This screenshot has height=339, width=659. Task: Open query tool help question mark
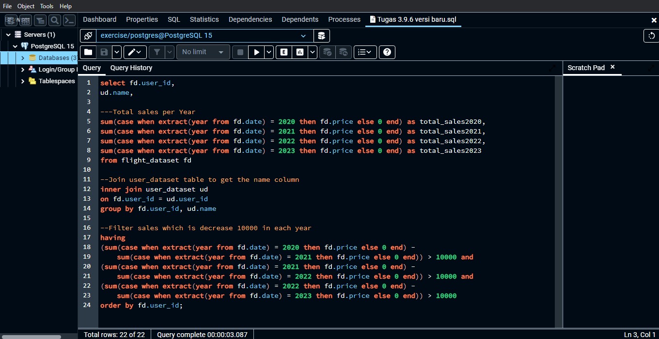(x=387, y=52)
